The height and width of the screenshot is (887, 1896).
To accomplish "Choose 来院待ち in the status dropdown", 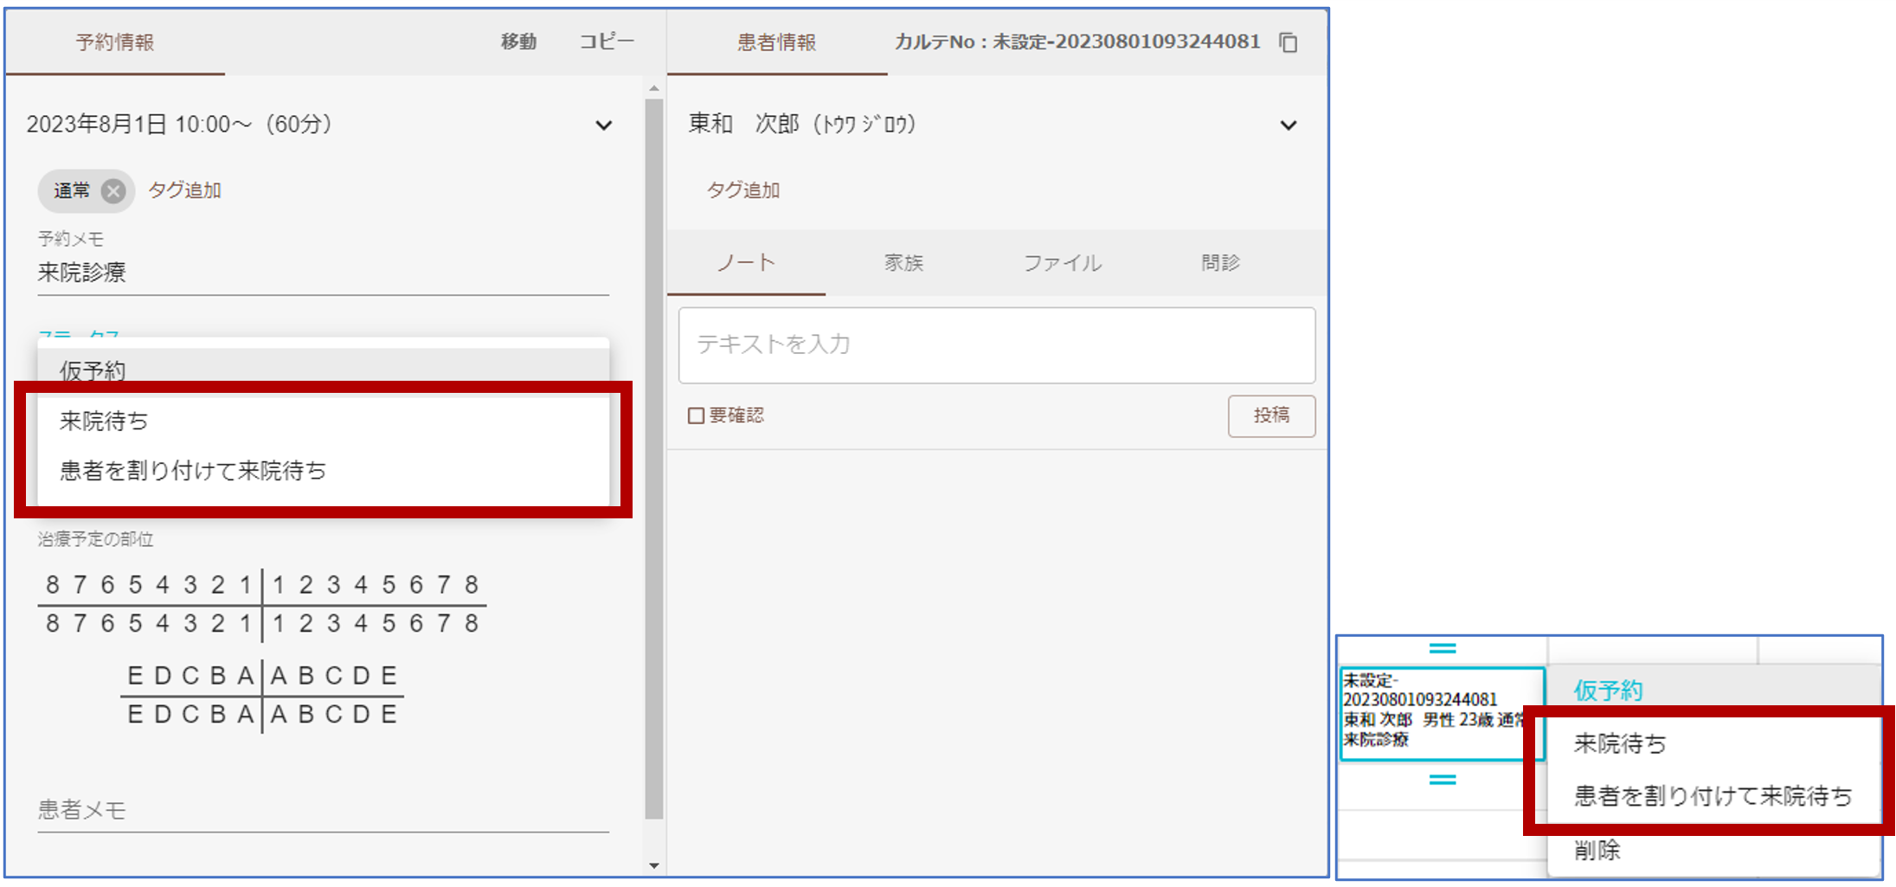I will [104, 421].
